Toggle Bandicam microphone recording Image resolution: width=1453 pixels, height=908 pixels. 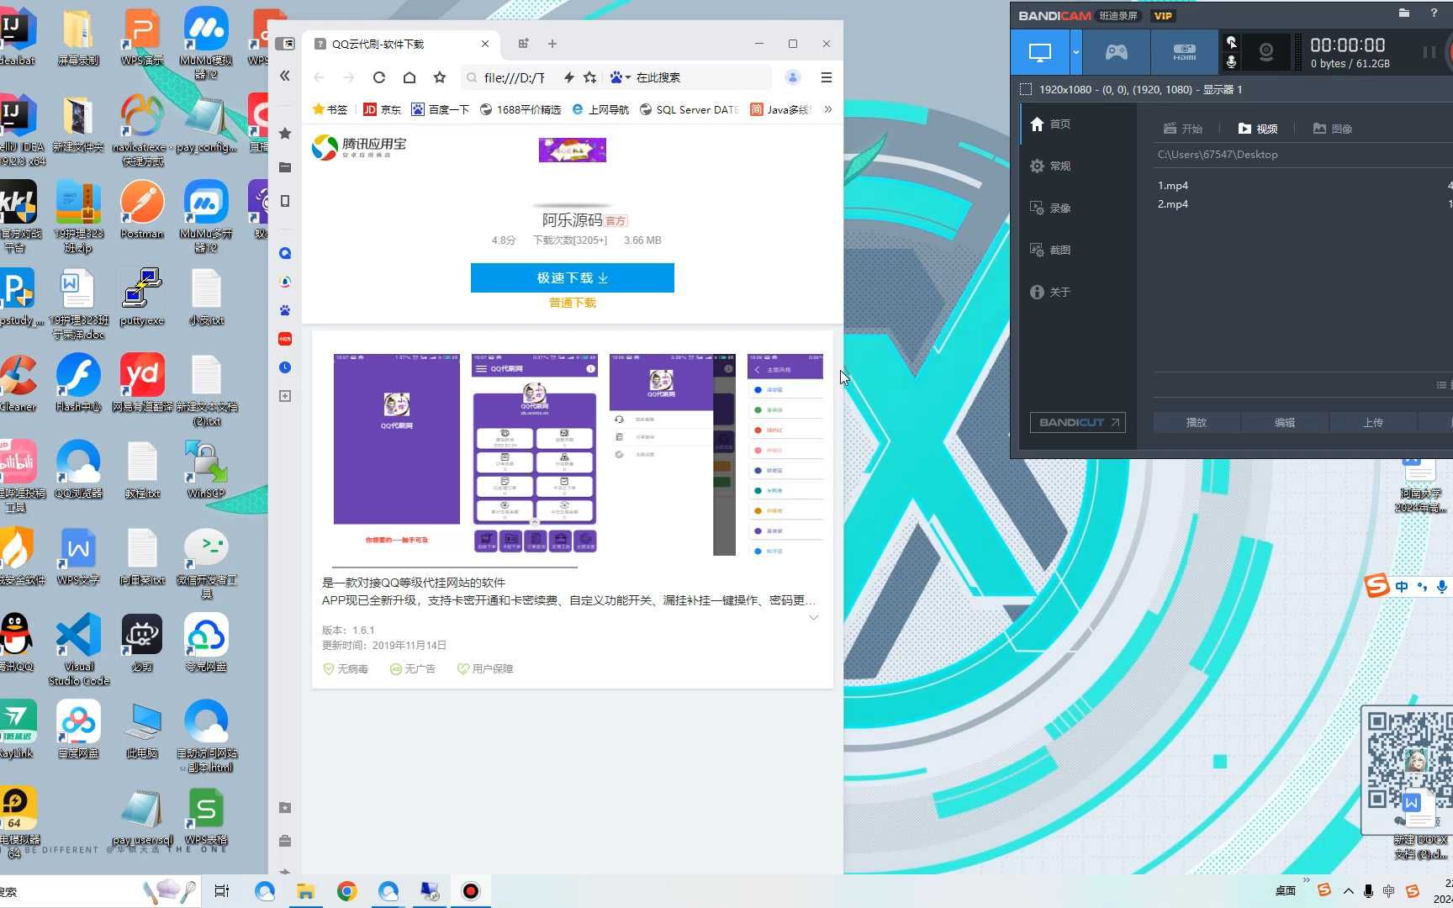(x=1231, y=62)
